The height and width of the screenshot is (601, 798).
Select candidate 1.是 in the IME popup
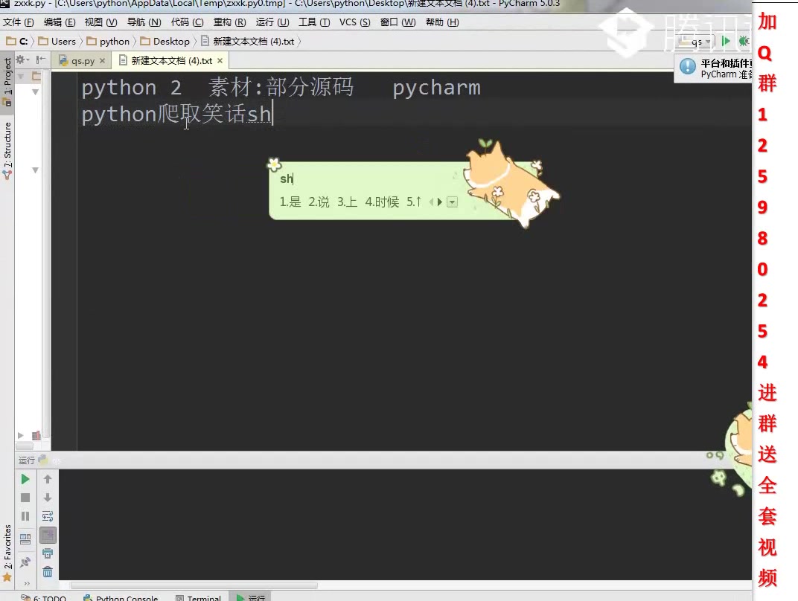tap(290, 202)
